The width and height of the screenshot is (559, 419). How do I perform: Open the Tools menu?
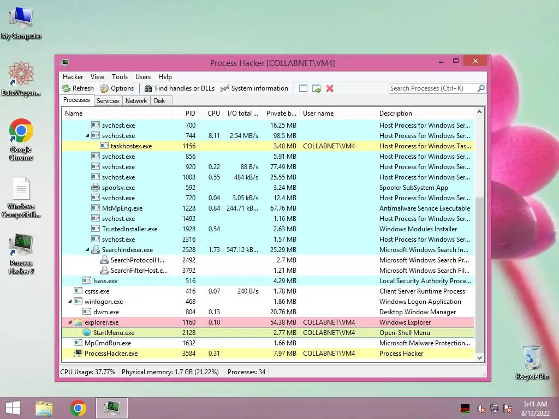[x=120, y=76]
